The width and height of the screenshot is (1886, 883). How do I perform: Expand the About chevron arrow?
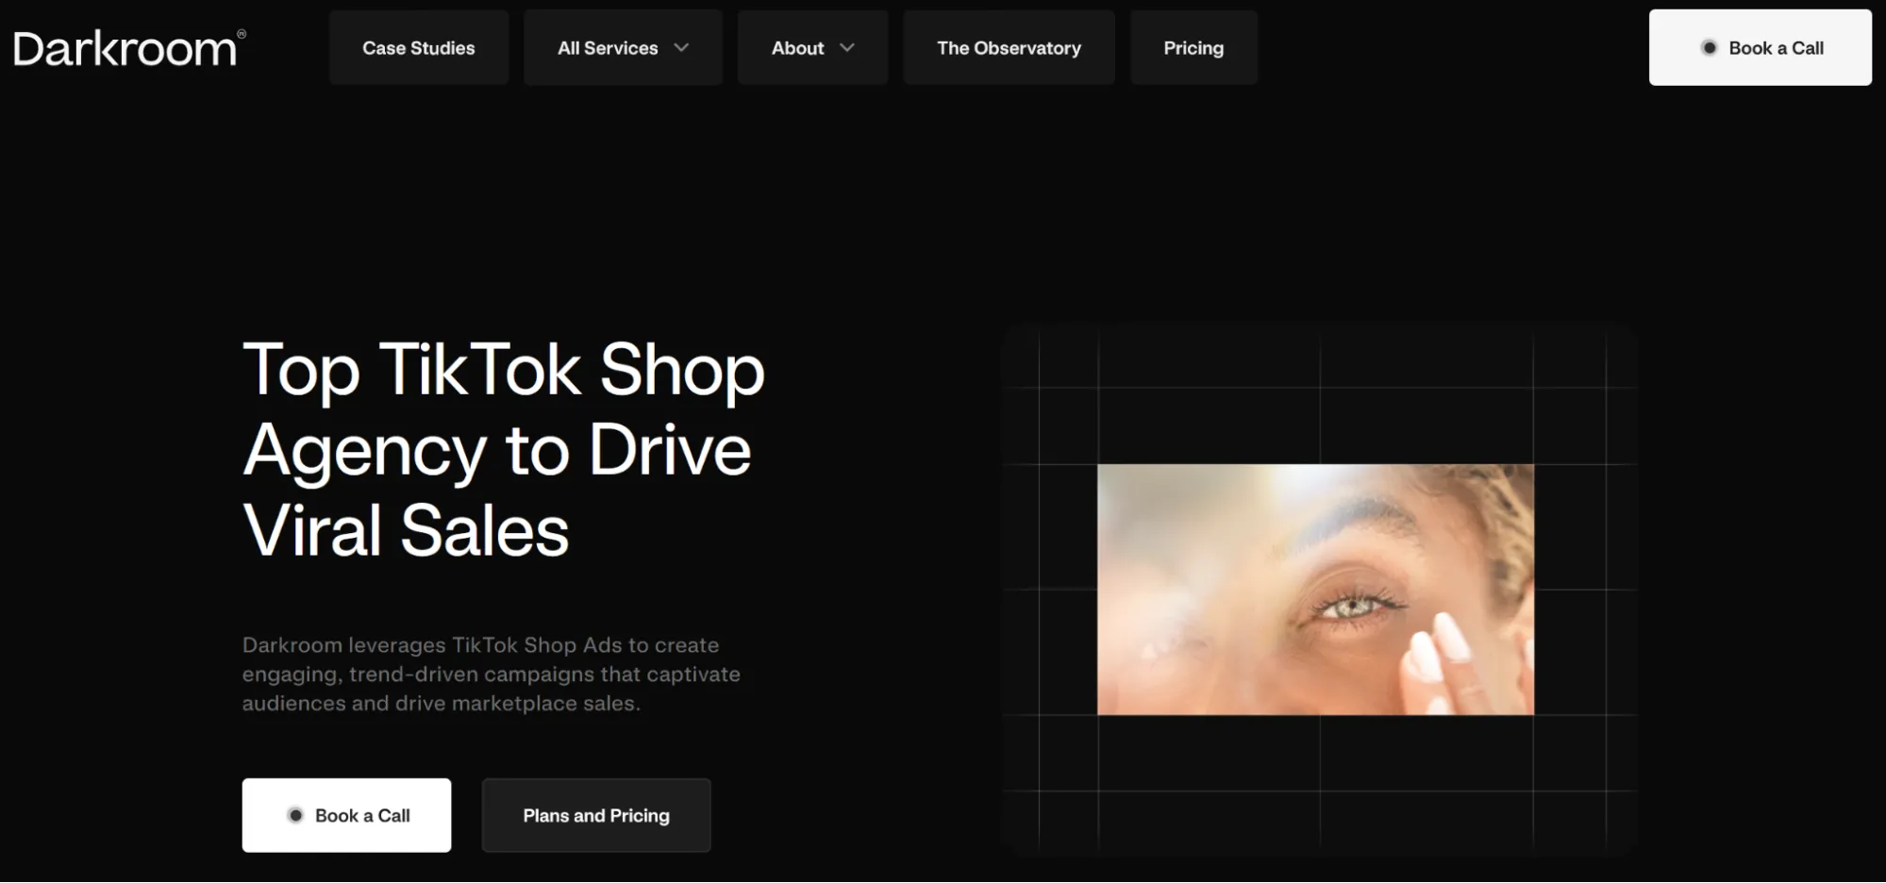847,48
